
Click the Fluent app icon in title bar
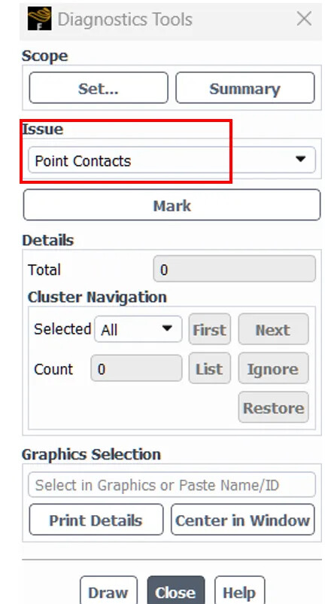(40, 19)
